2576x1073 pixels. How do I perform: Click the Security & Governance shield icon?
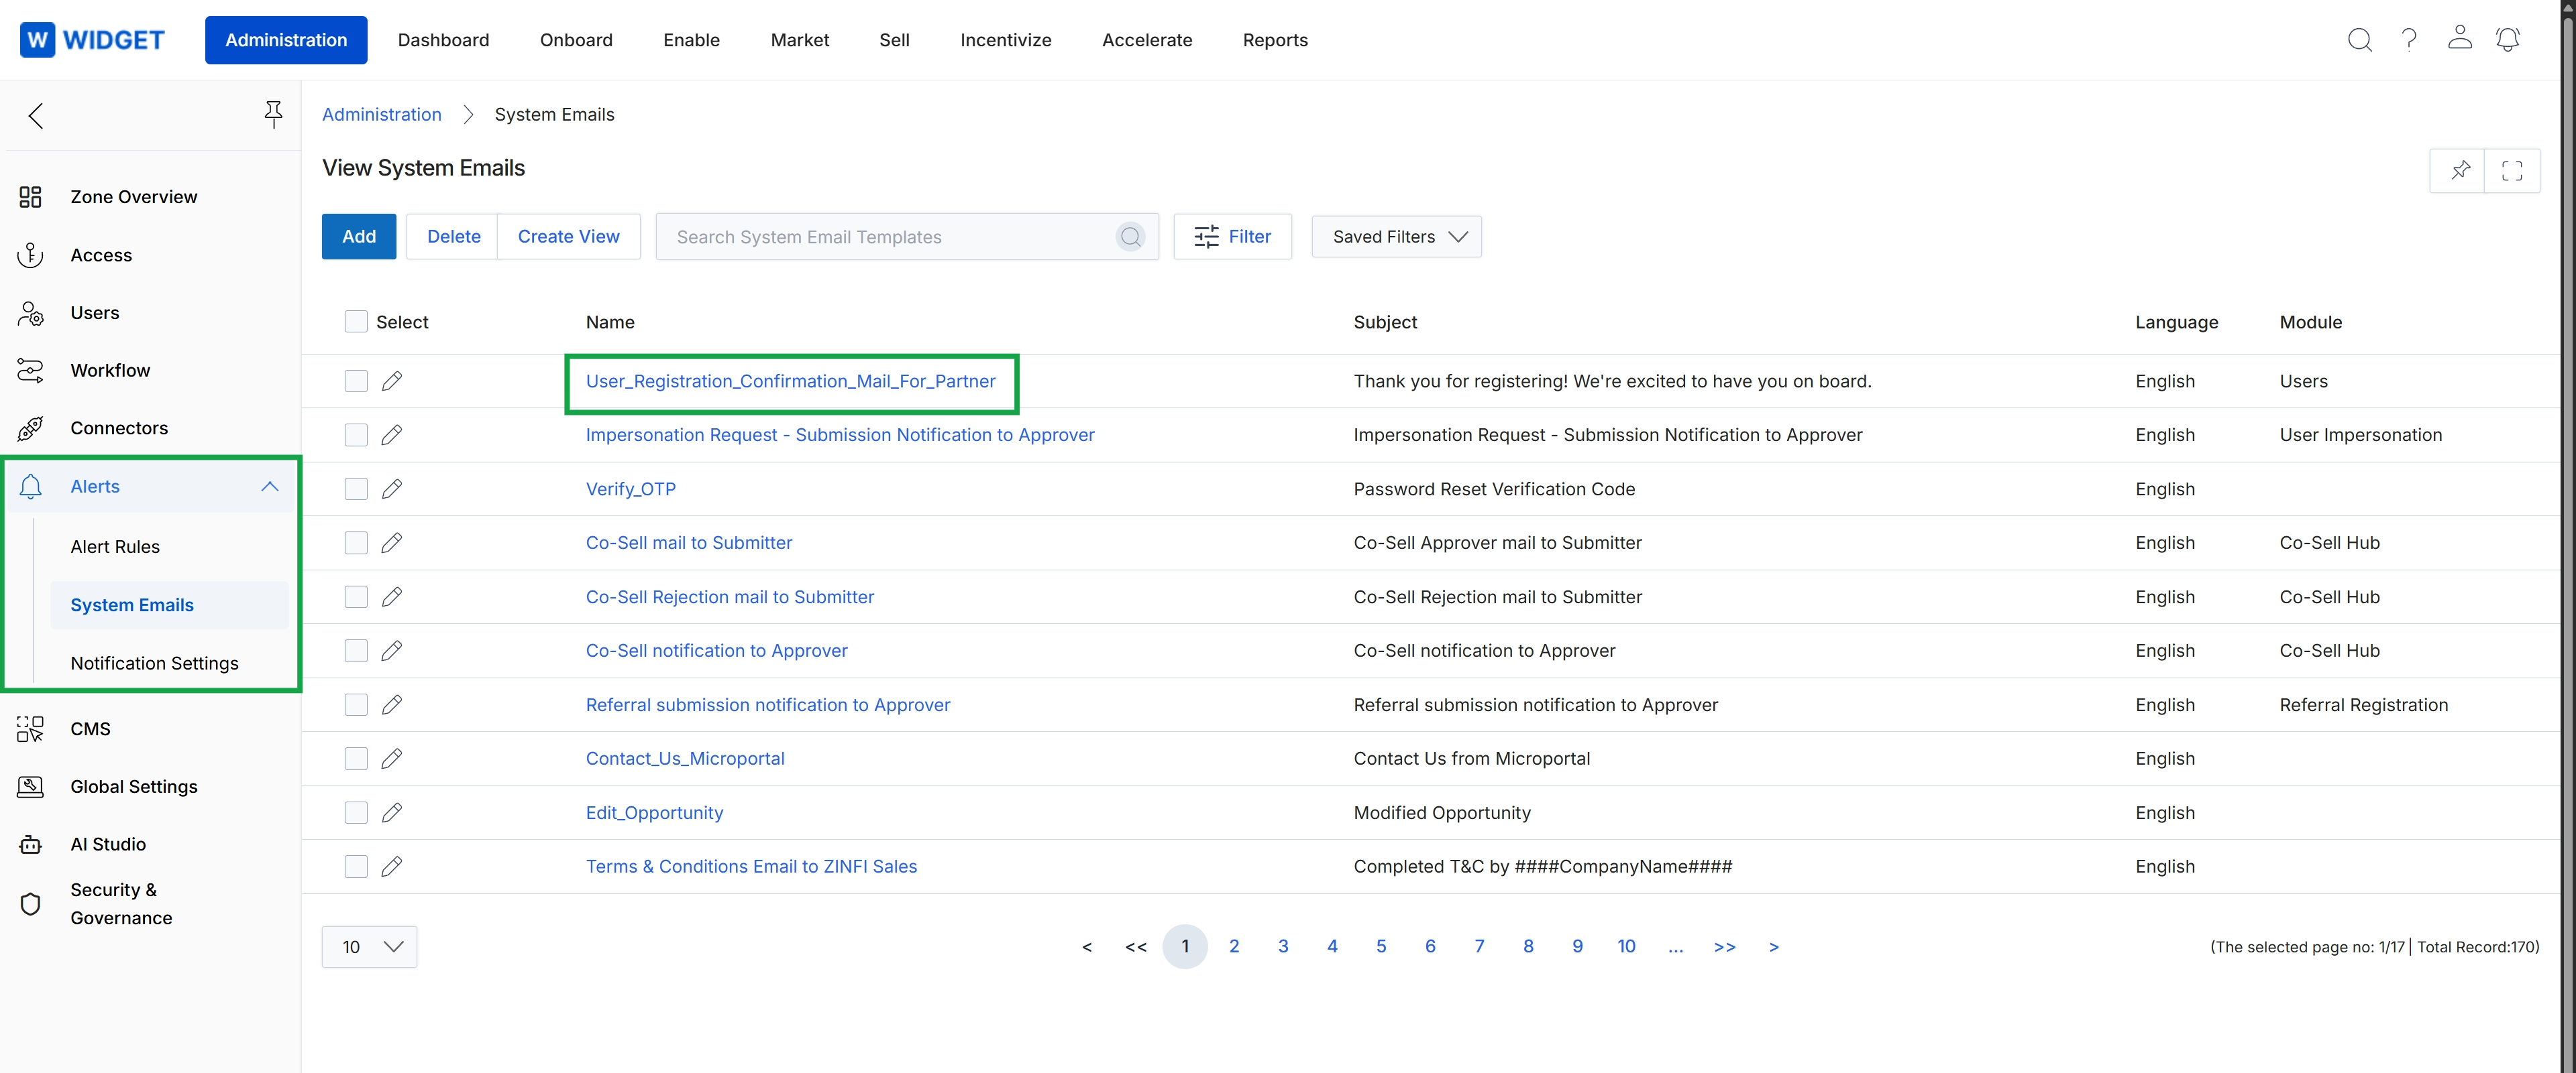(30, 903)
